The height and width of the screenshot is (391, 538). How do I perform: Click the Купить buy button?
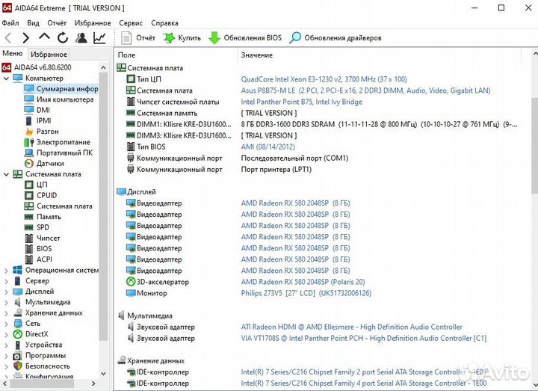[x=182, y=38]
